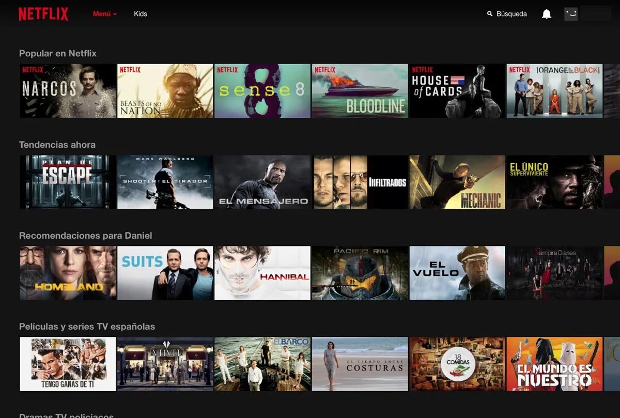Open 18 Comidas movie
The image size is (620, 418).
(x=457, y=364)
